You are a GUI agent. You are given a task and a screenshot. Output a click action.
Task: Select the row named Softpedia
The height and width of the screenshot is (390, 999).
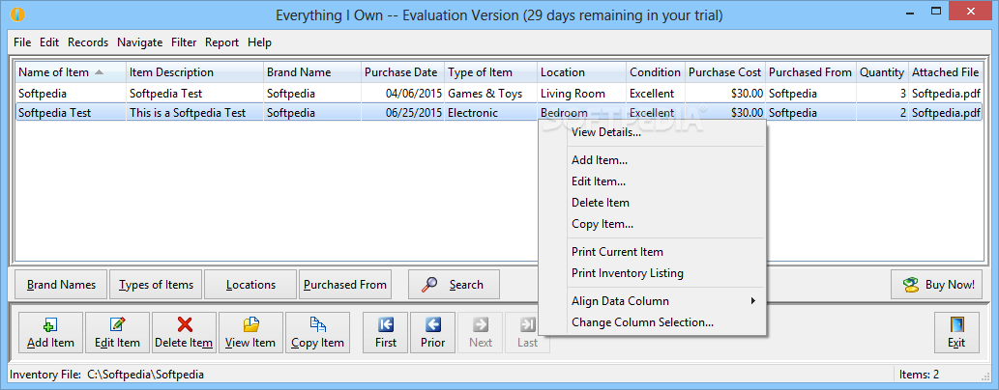tap(499, 94)
